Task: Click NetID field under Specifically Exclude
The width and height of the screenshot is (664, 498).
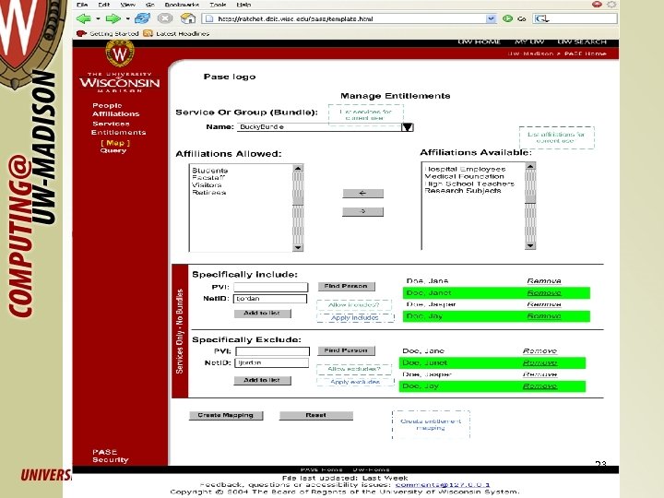Action: point(271,363)
